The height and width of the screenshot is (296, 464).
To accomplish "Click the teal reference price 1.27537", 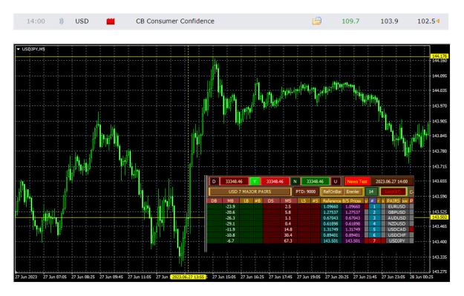I will 330,212.
